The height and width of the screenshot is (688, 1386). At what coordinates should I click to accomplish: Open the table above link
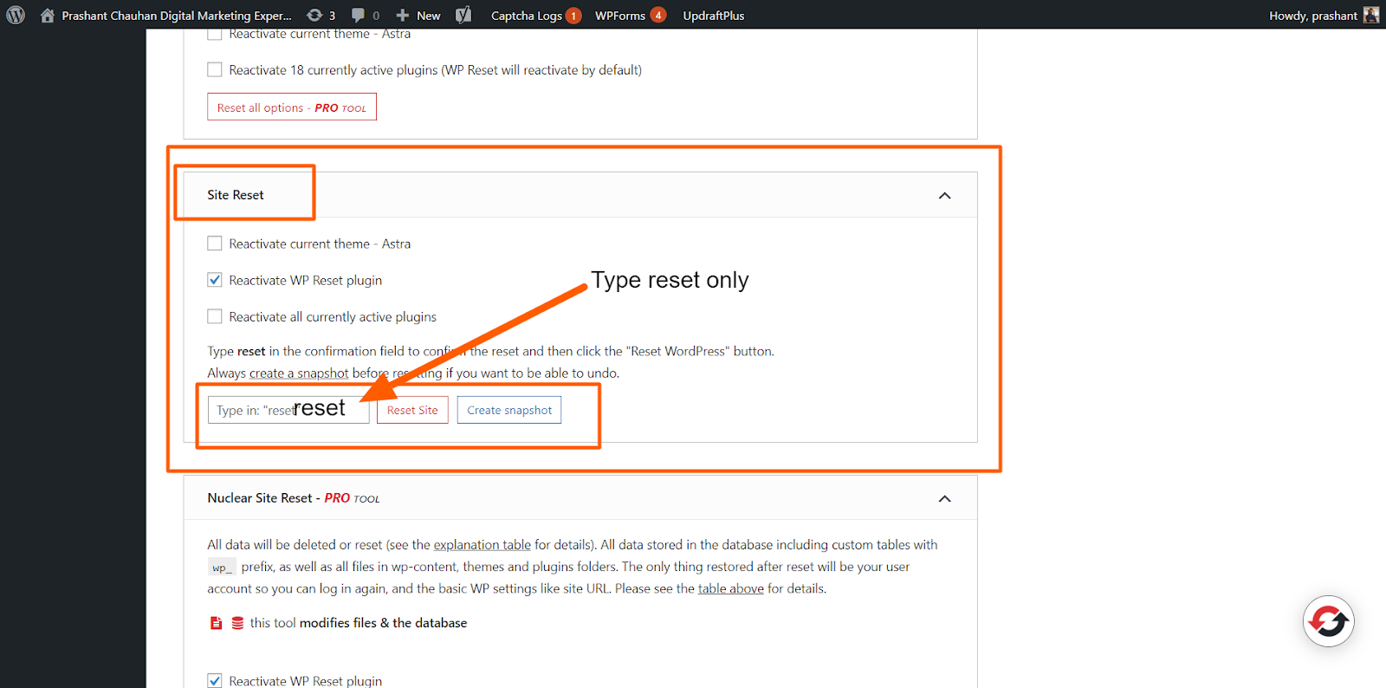730,588
